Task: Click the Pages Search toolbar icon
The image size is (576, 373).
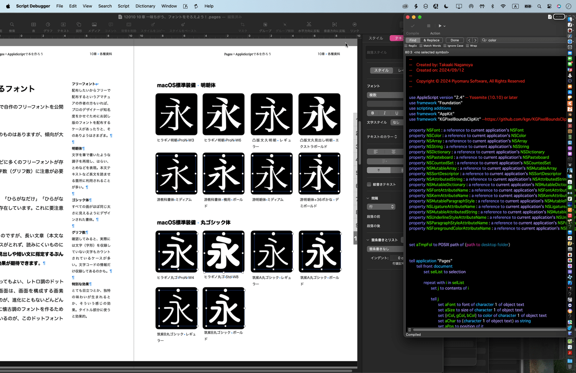Action: pyautogui.click(x=12, y=24)
